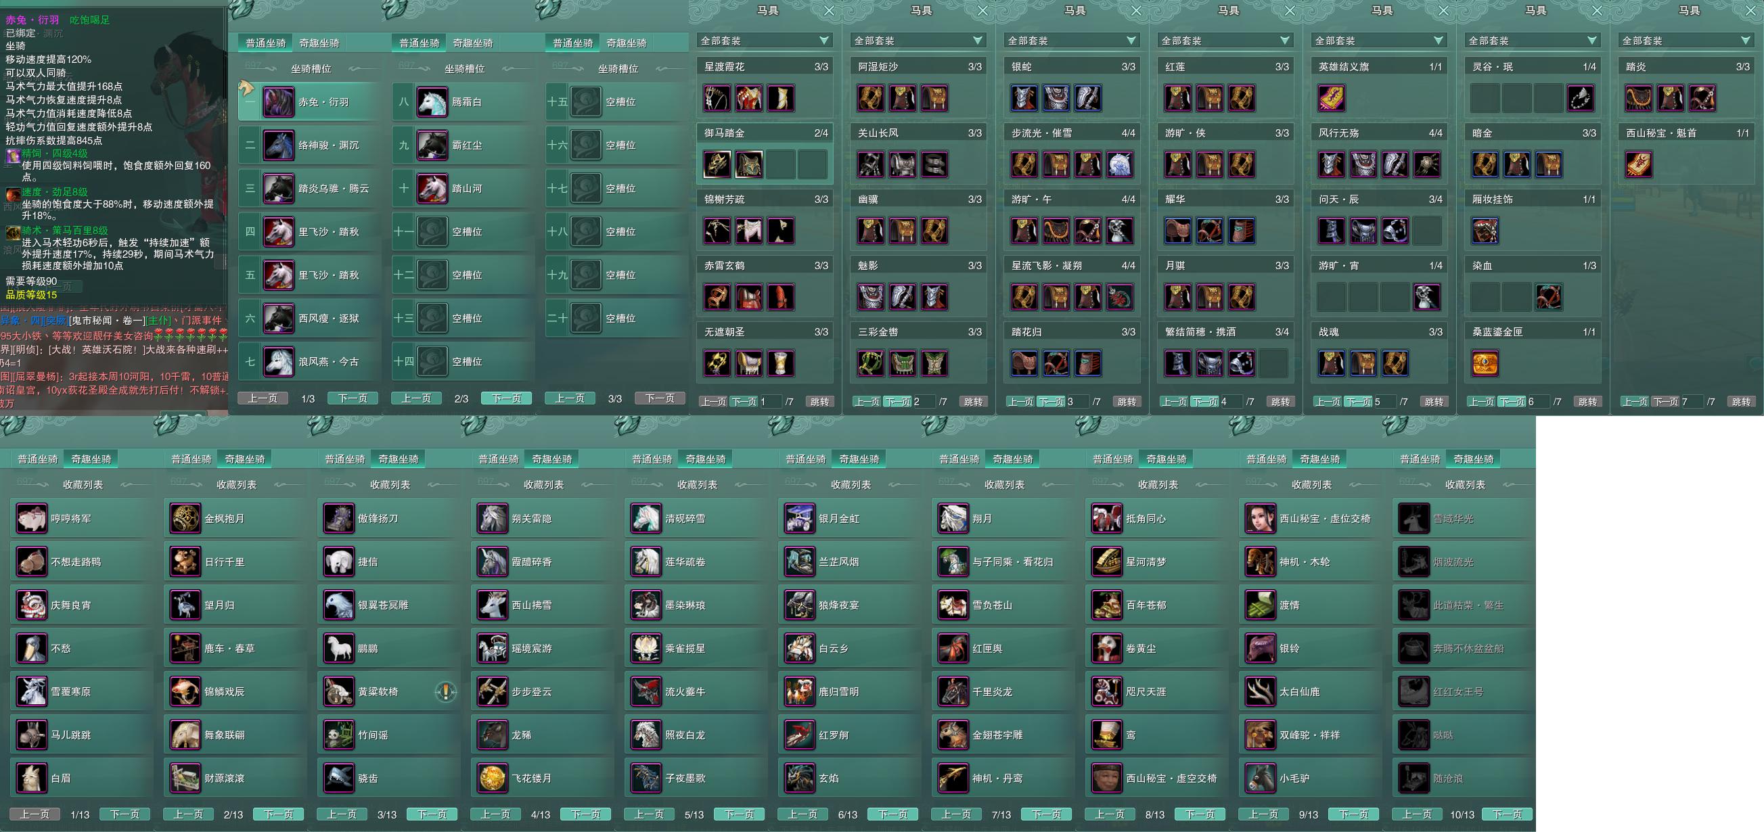Viewport: 1764px width, 832px height.
Task: Click the 金翅苍宇雕 mount icon
Action: tap(953, 735)
